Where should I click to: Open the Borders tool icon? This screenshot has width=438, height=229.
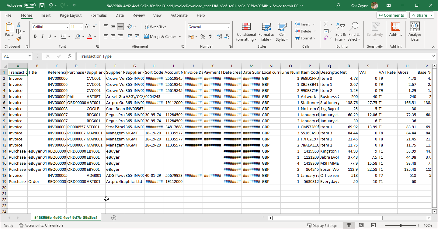(x=63, y=36)
